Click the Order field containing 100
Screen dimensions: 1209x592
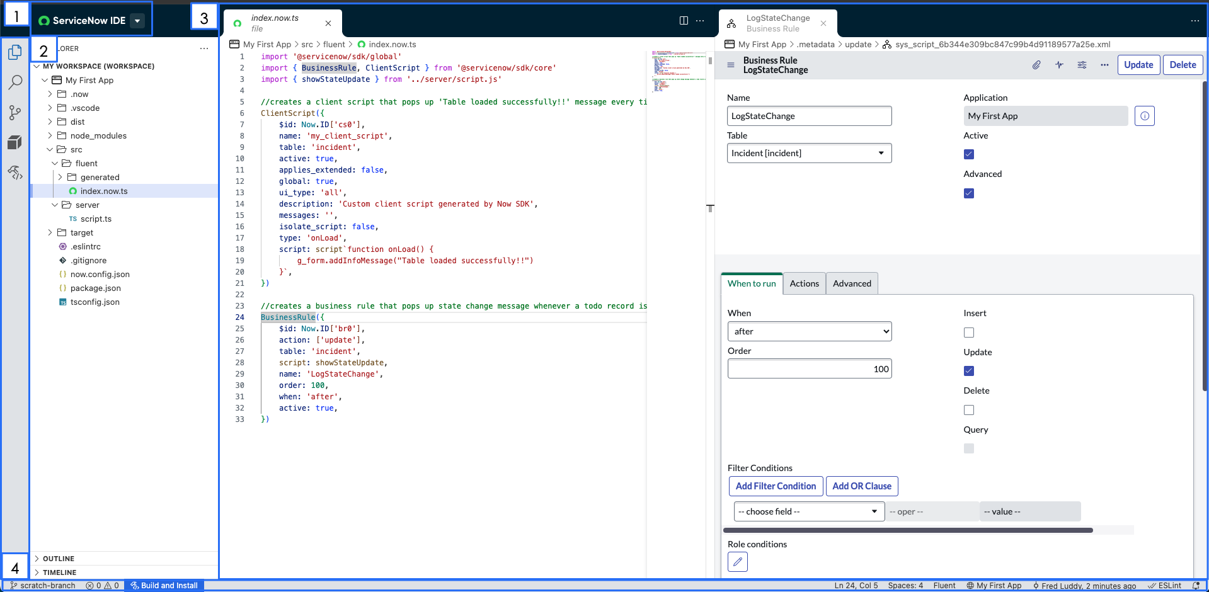809,369
